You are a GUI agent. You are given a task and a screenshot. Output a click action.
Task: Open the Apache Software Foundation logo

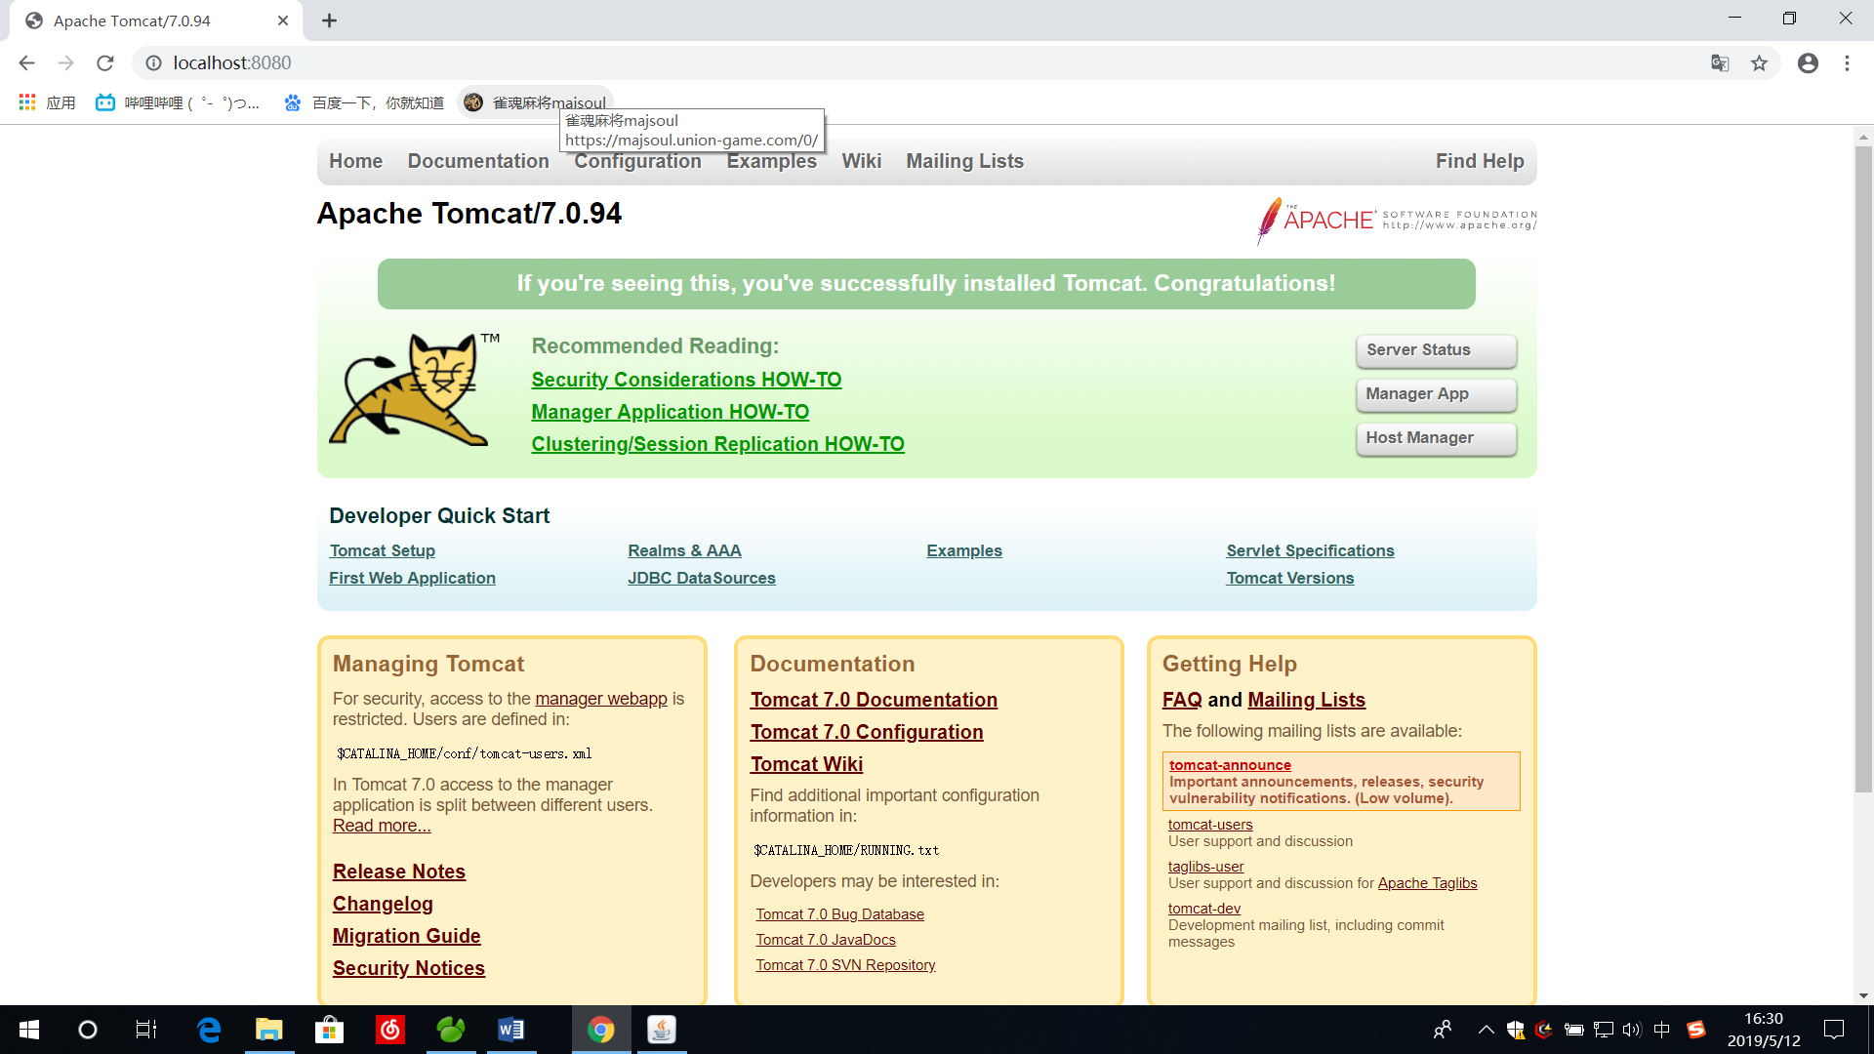[1396, 220]
